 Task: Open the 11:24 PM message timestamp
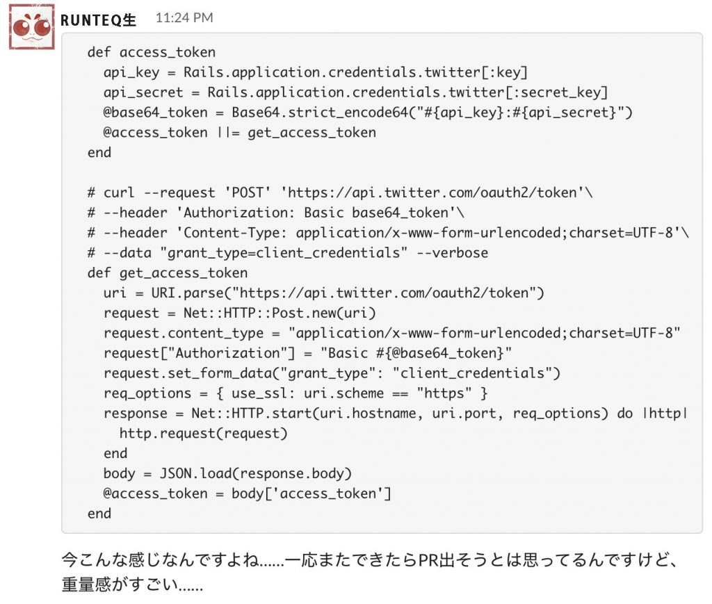coord(184,17)
